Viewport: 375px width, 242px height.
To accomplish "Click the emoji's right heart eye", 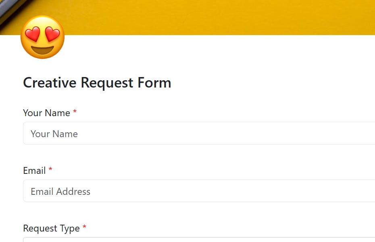I will tap(52, 34).
